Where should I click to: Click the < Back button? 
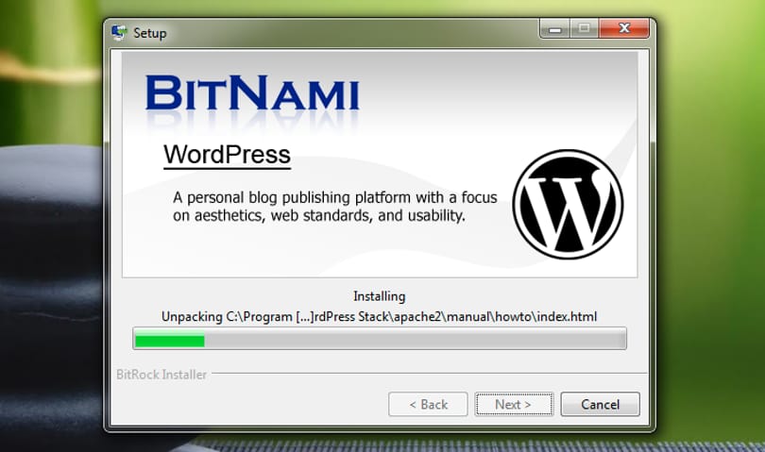coord(428,404)
